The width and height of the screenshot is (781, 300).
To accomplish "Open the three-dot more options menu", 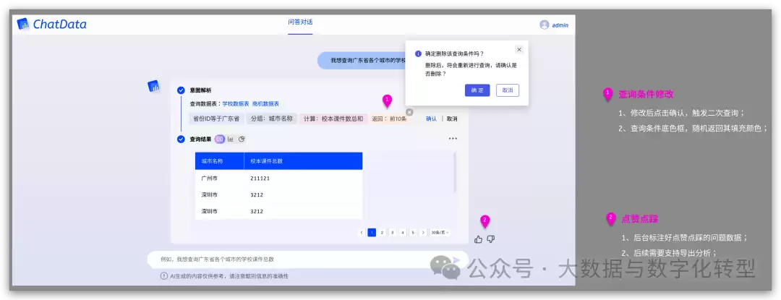I will pos(453,139).
